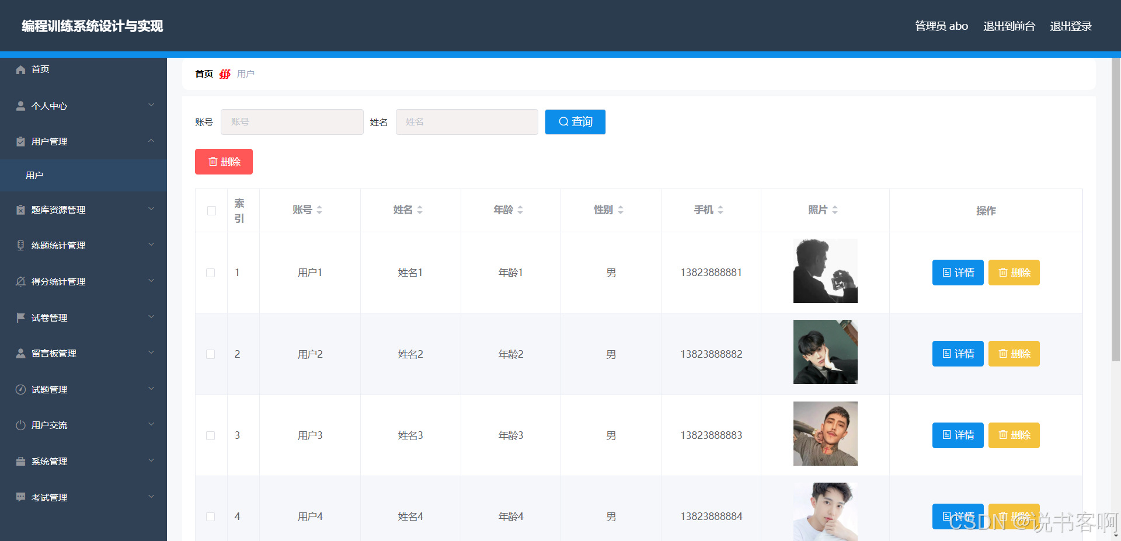Click the icon beside 练题统计管理
Screen dimensions: 1121x541
point(21,245)
